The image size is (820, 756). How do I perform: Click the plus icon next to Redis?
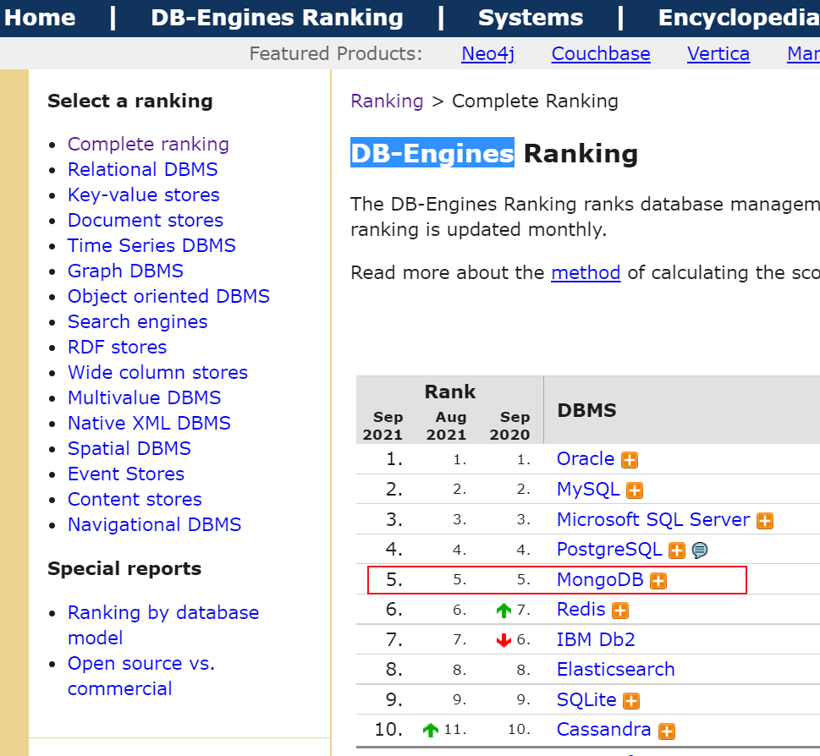click(620, 611)
